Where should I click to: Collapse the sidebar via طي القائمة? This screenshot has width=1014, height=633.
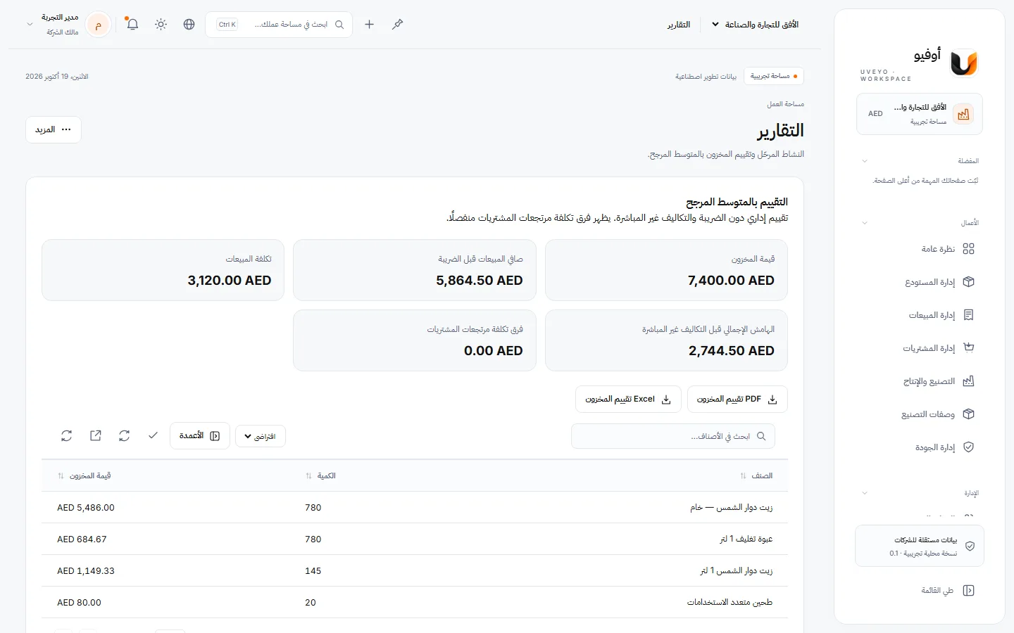(x=947, y=591)
